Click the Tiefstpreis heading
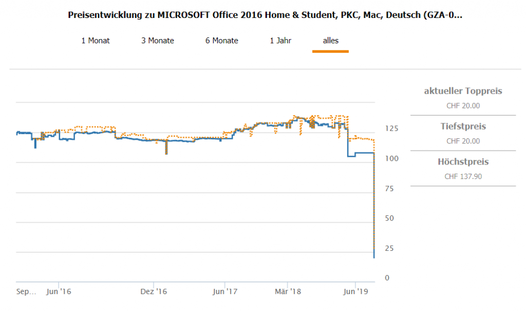This screenshot has height=311, width=526. point(463,126)
